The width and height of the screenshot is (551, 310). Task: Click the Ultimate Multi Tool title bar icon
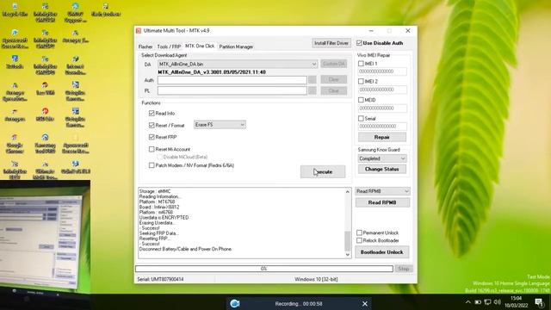tap(139, 31)
